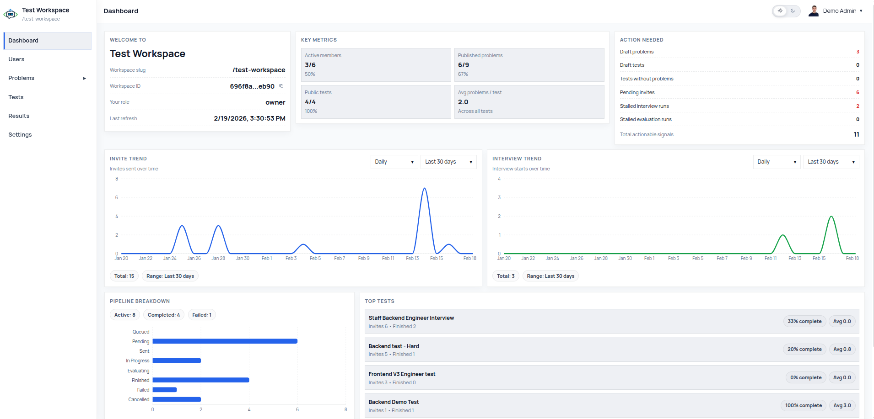Open Interview Trend Last 30 days dropdown
Image resolution: width=874 pixels, height=419 pixels.
(831, 162)
